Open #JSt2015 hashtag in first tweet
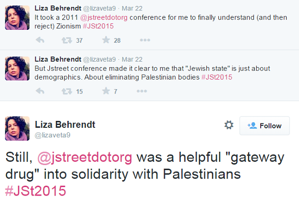 pos(98,26)
